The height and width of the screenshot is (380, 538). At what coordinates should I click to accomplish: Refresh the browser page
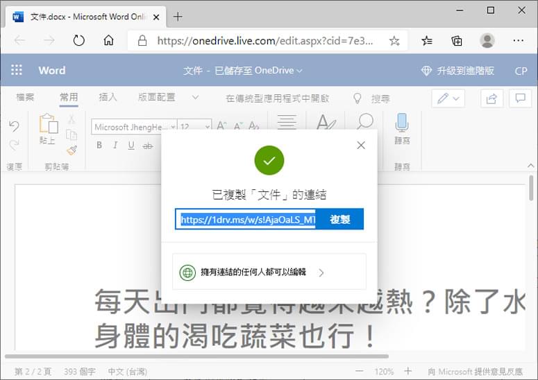click(79, 40)
